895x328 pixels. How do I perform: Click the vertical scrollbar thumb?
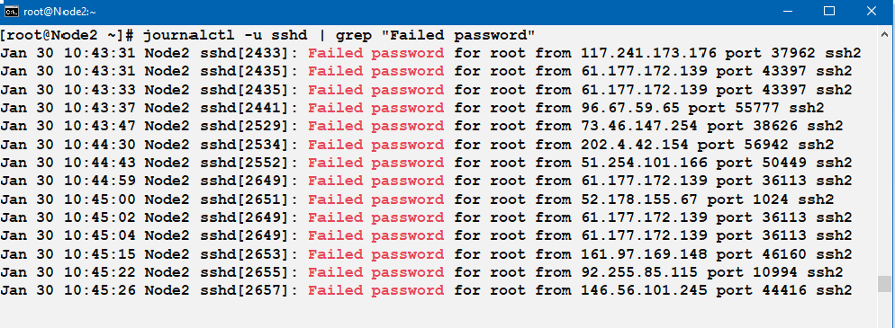point(884,283)
